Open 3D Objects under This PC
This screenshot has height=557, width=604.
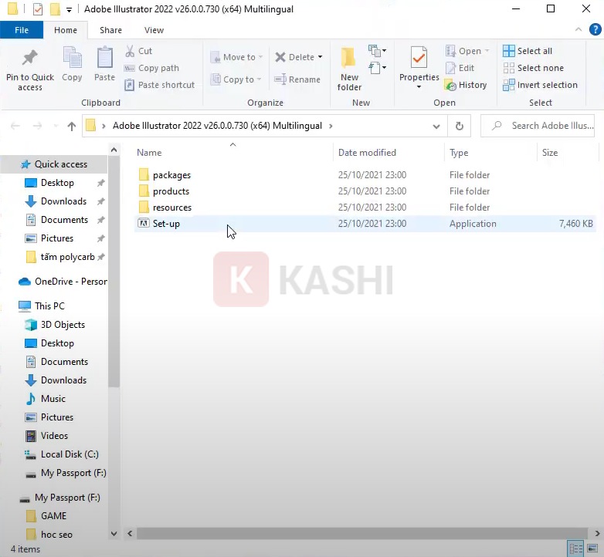click(x=63, y=325)
